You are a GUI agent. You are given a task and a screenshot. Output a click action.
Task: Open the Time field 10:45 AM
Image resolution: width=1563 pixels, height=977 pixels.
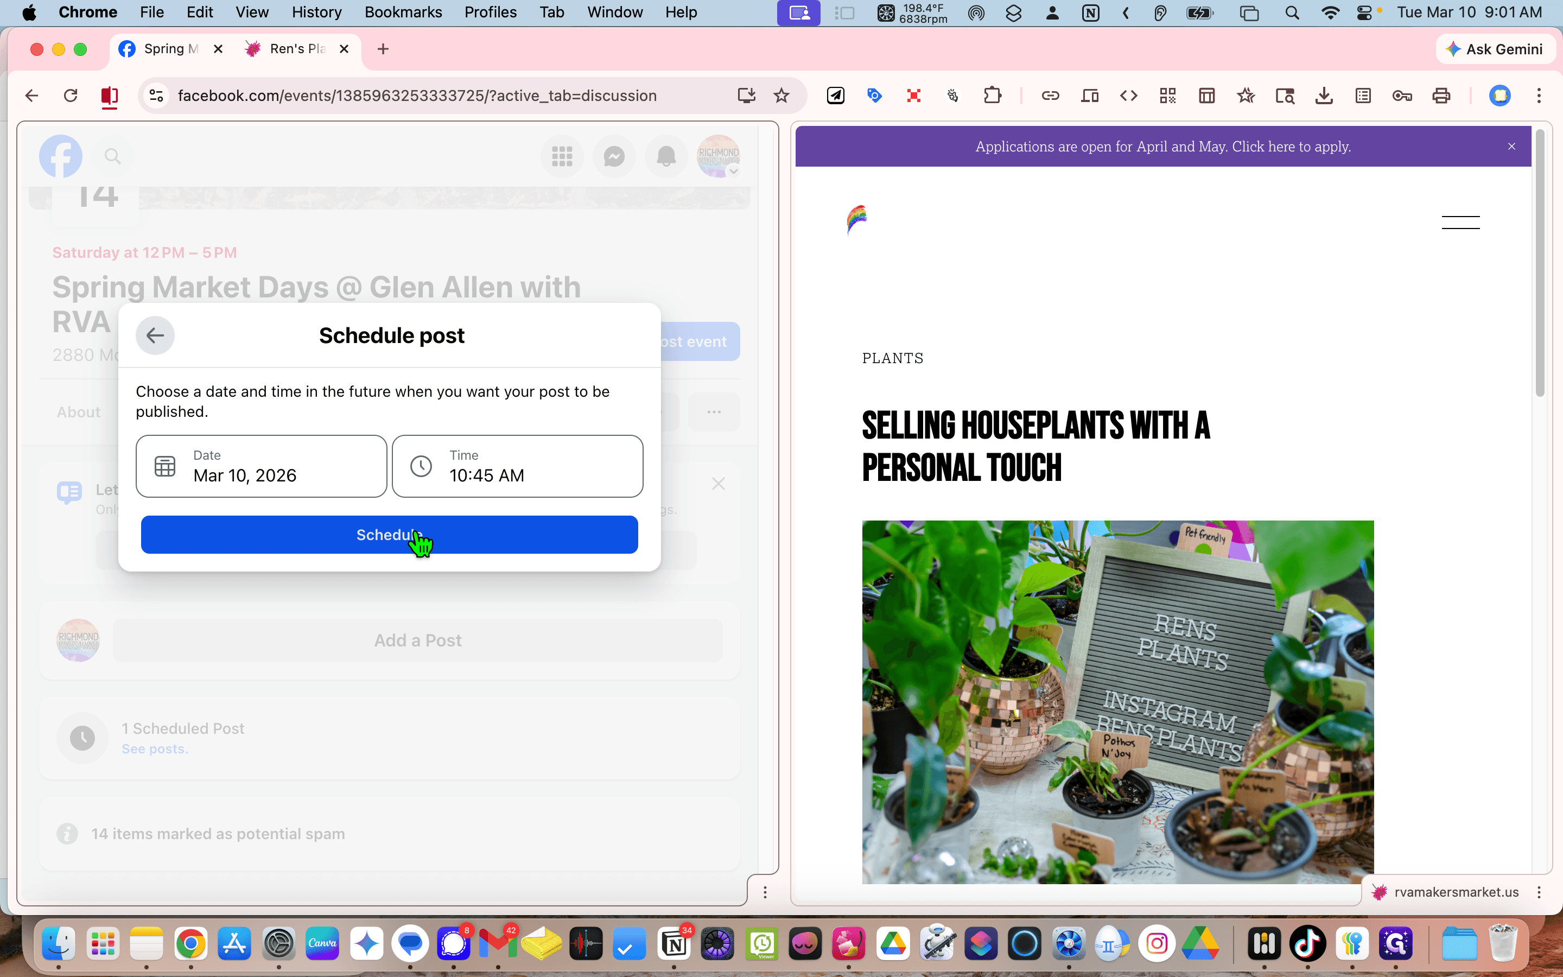(517, 466)
